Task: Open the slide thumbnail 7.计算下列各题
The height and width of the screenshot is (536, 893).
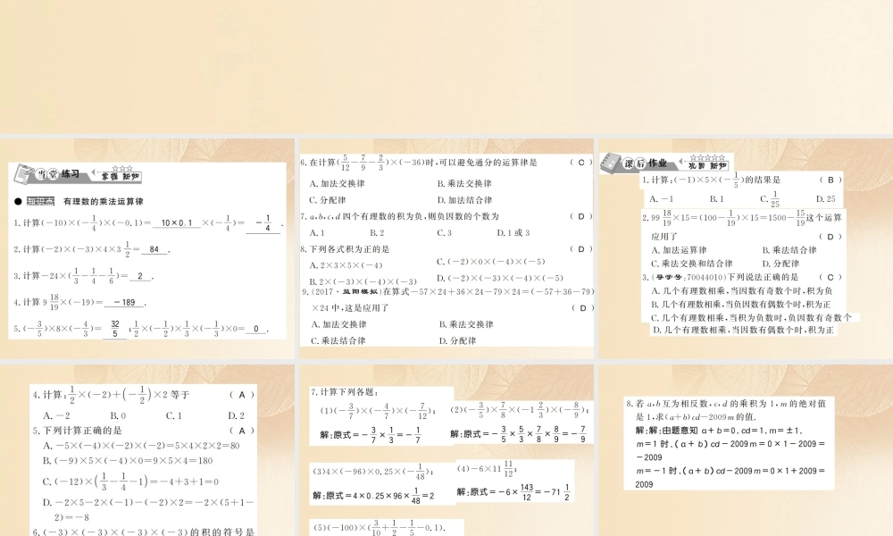Action: (x=446, y=450)
